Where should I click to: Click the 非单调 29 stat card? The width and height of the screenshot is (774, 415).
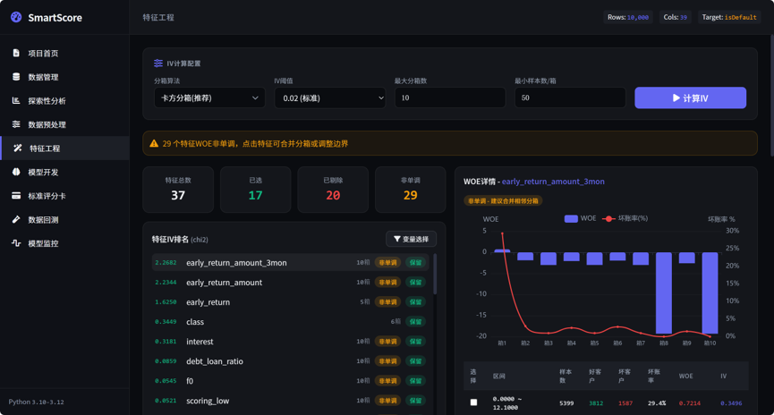[x=410, y=190]
